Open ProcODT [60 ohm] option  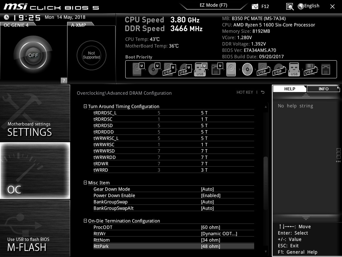coord(210,227)
